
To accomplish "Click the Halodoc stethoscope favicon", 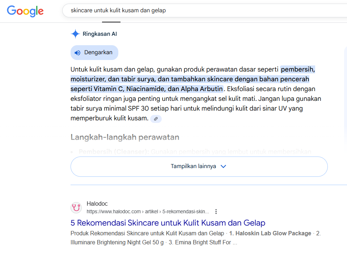I will click(76, 208).
